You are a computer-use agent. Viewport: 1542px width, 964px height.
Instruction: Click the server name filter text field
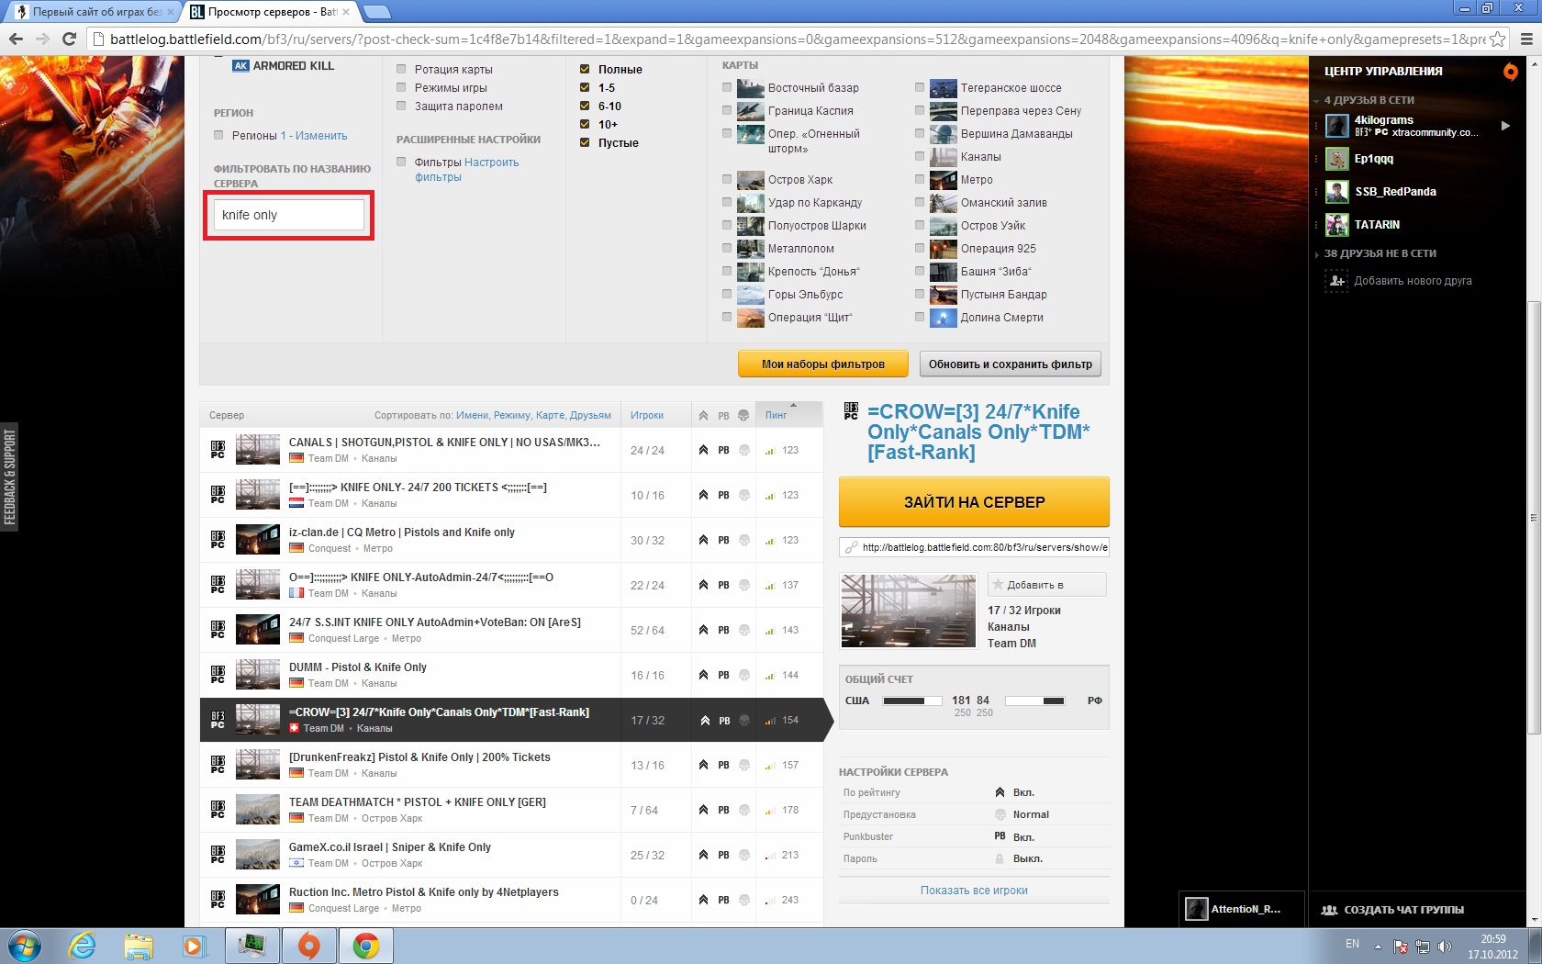pyautogui.click(x=288, y=215)
